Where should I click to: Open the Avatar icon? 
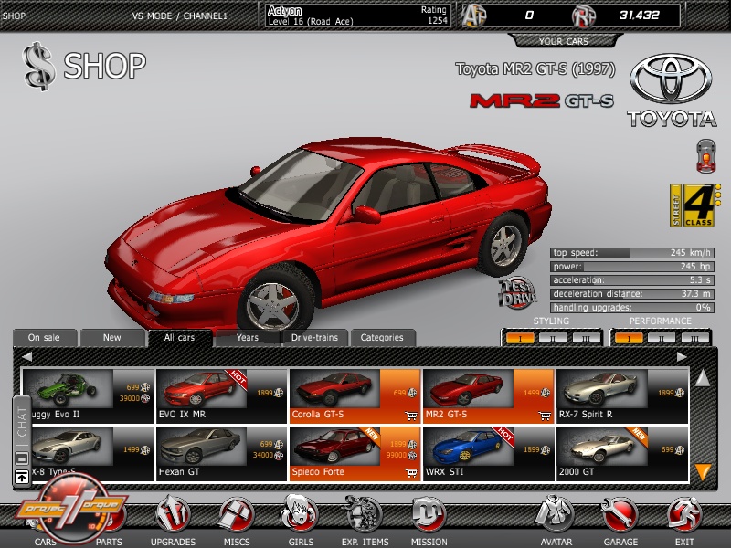click(x=556, y=517)
